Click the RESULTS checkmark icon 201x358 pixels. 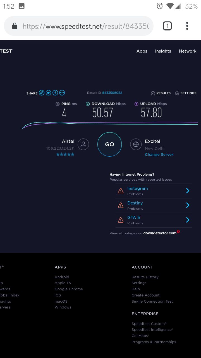(x=153, y=93)
